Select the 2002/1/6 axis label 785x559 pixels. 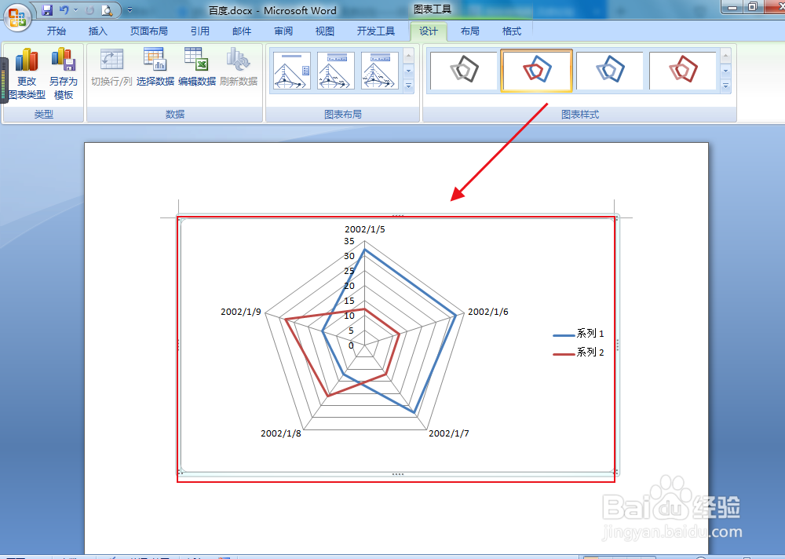[x=488, y=312]
